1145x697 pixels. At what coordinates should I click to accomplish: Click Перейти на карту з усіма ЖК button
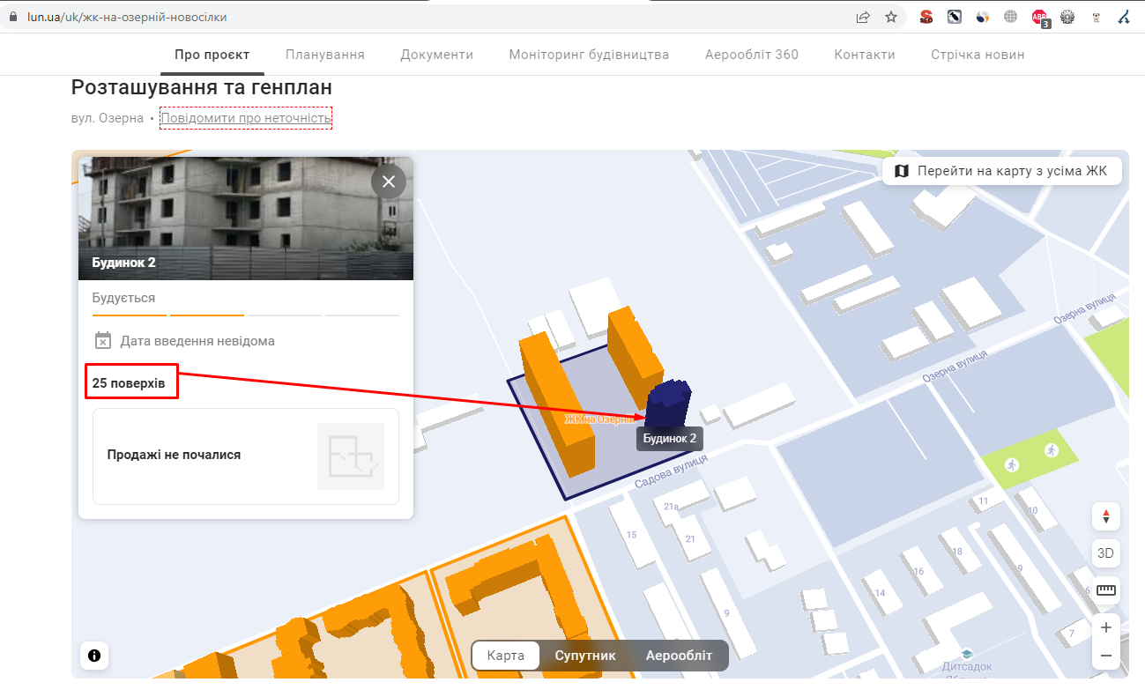[1002, 171]
